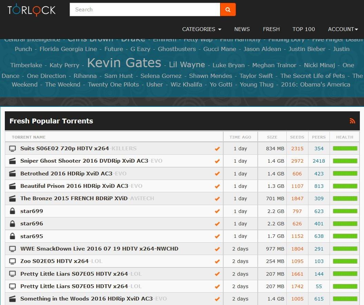Open the Wiz Khalifa tag link
The image size is (364, 305).
(x=186, y=84)
